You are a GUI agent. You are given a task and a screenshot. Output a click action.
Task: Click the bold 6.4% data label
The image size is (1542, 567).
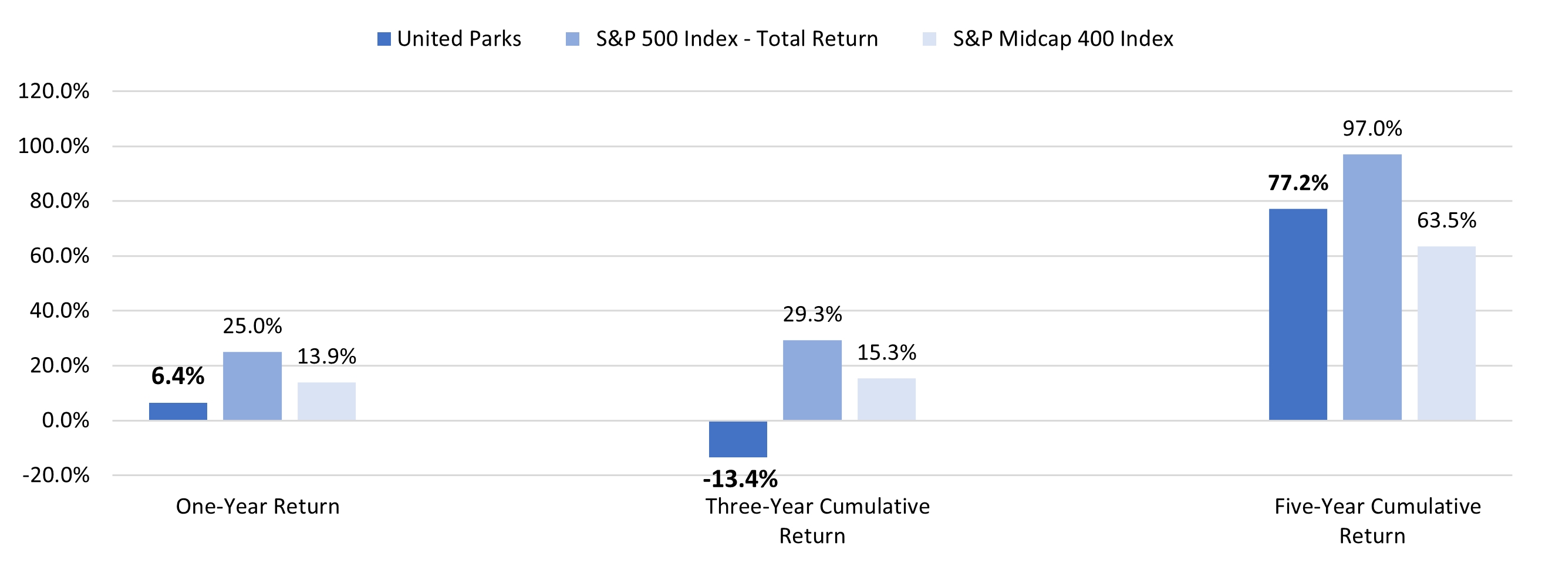178,376
